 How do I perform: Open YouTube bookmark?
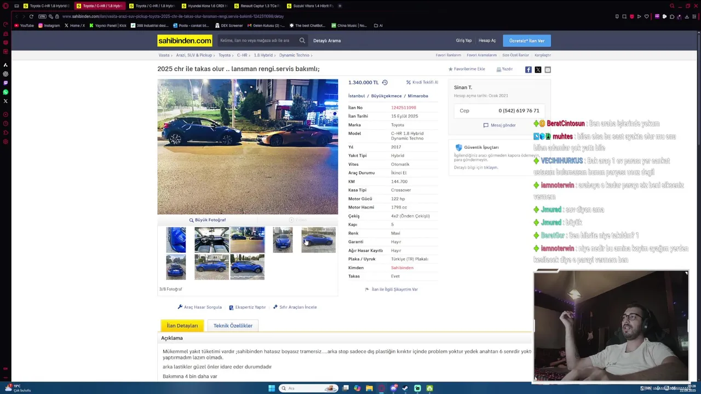pyautogui.click(x=24, y=25)
